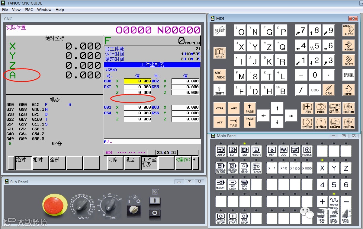Screen dimensions: 363x229
Task: Select the 绝对 softkey on CNC screen
Action: [x=23, y=163]
